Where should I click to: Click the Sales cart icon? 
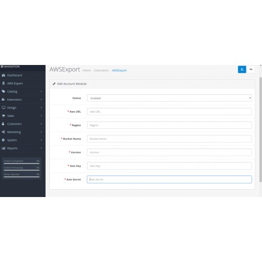[x=3, y=116]
